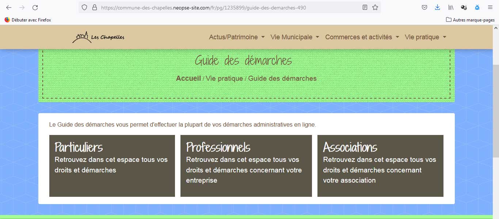
Task: Click the blue bug extension icon
Action: click(x=477, y=7)
